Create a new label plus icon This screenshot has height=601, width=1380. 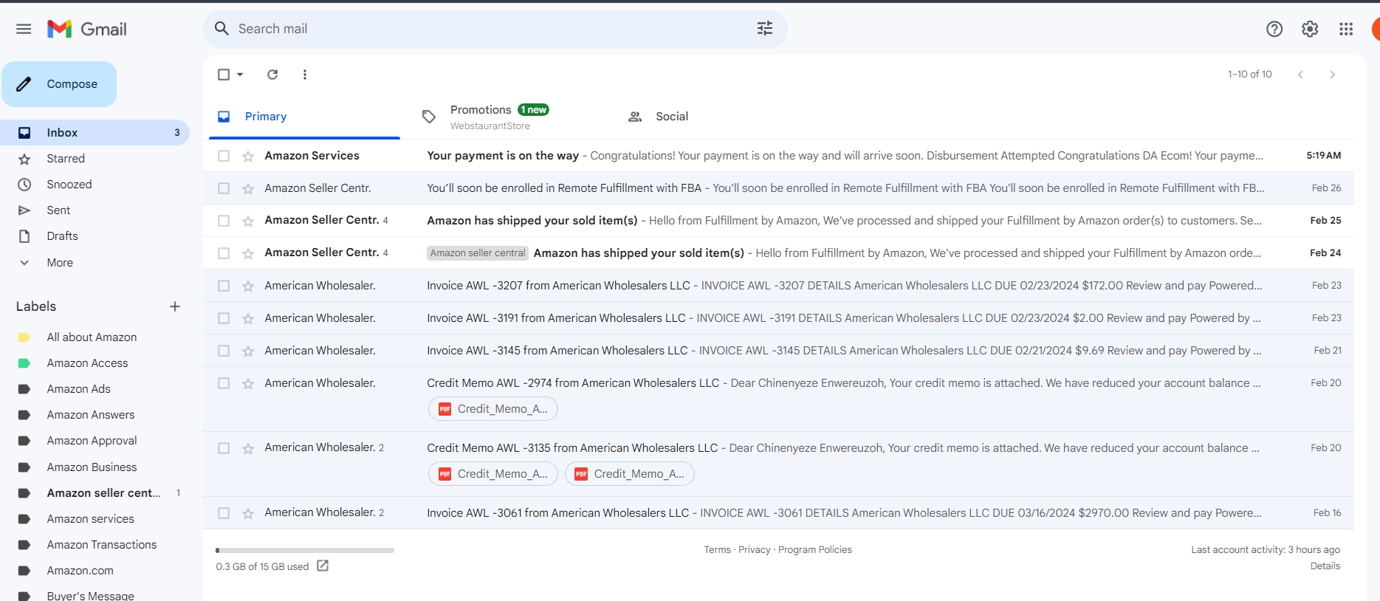(x=175, y=306)
